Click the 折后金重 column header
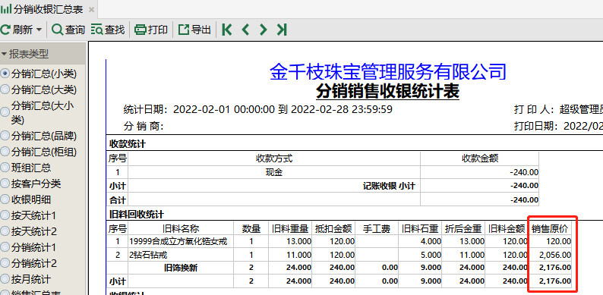 pyautogui.click(x=463, y=229)
